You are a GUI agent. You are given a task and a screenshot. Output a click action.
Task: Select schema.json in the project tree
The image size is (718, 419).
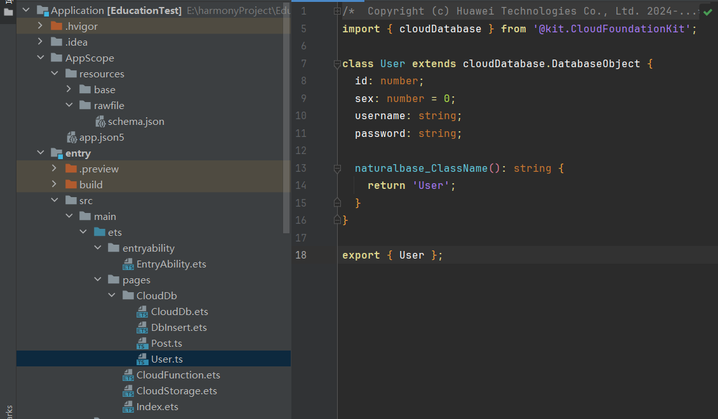(136, 122)
